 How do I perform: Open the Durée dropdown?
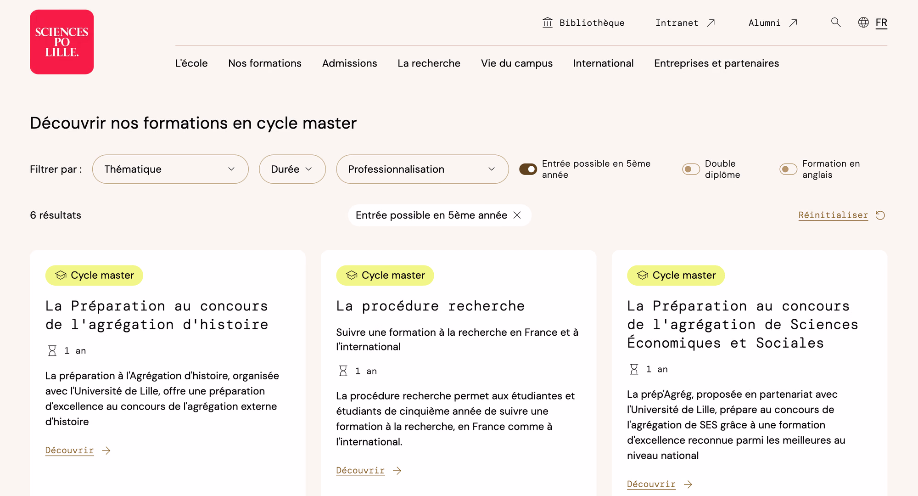(292, 169)
